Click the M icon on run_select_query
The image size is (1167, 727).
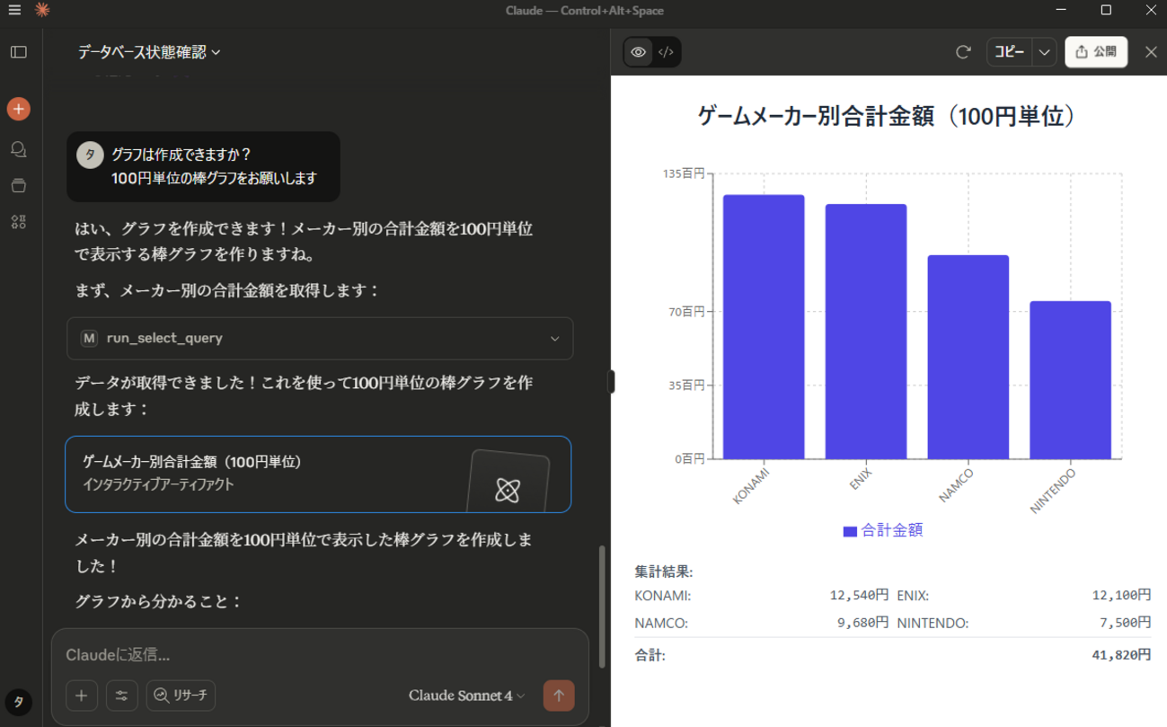[89, 339]
